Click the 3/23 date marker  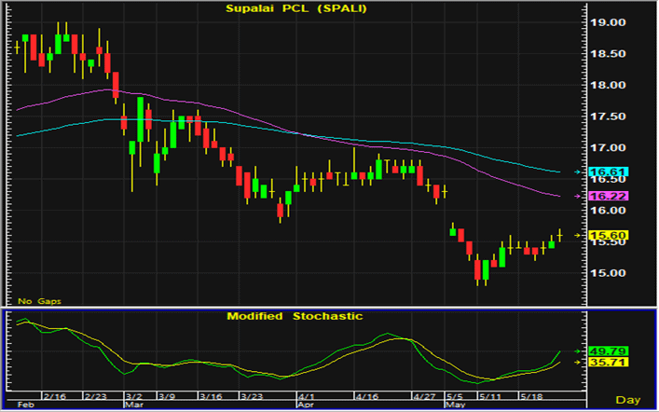point(252,396)
